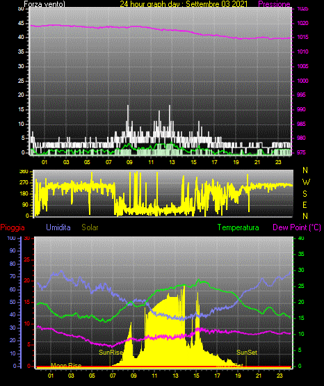Click the SunSet marker label
Screen dimensions: 324x386
coord(247,353)
